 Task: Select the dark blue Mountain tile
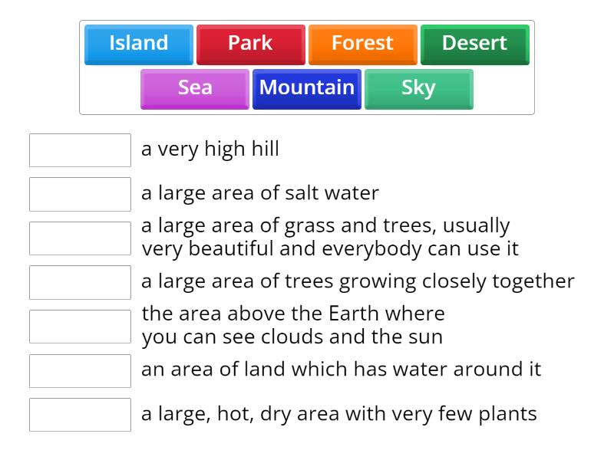point(306,89)
